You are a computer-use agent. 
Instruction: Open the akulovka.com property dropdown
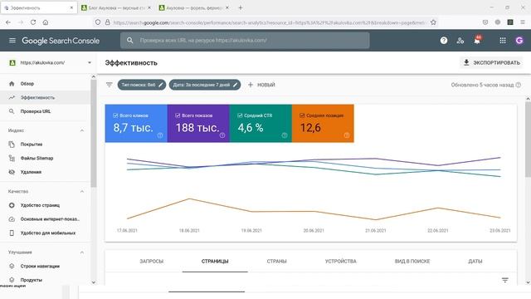[50, 63]
